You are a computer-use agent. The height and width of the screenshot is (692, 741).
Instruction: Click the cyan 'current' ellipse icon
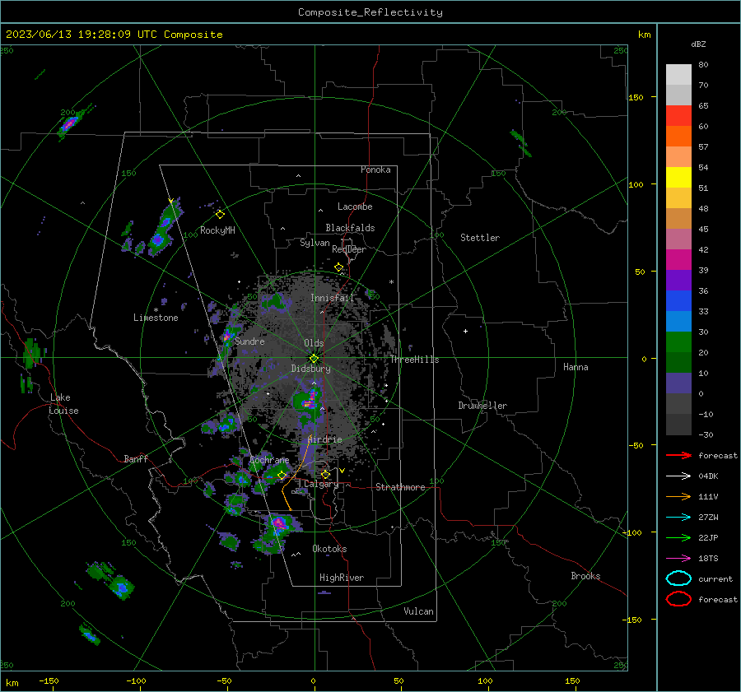click(x=678, y=578)
